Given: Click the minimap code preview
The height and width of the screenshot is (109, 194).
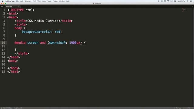Looking at the screenshot, I should [x=184, y=10].
